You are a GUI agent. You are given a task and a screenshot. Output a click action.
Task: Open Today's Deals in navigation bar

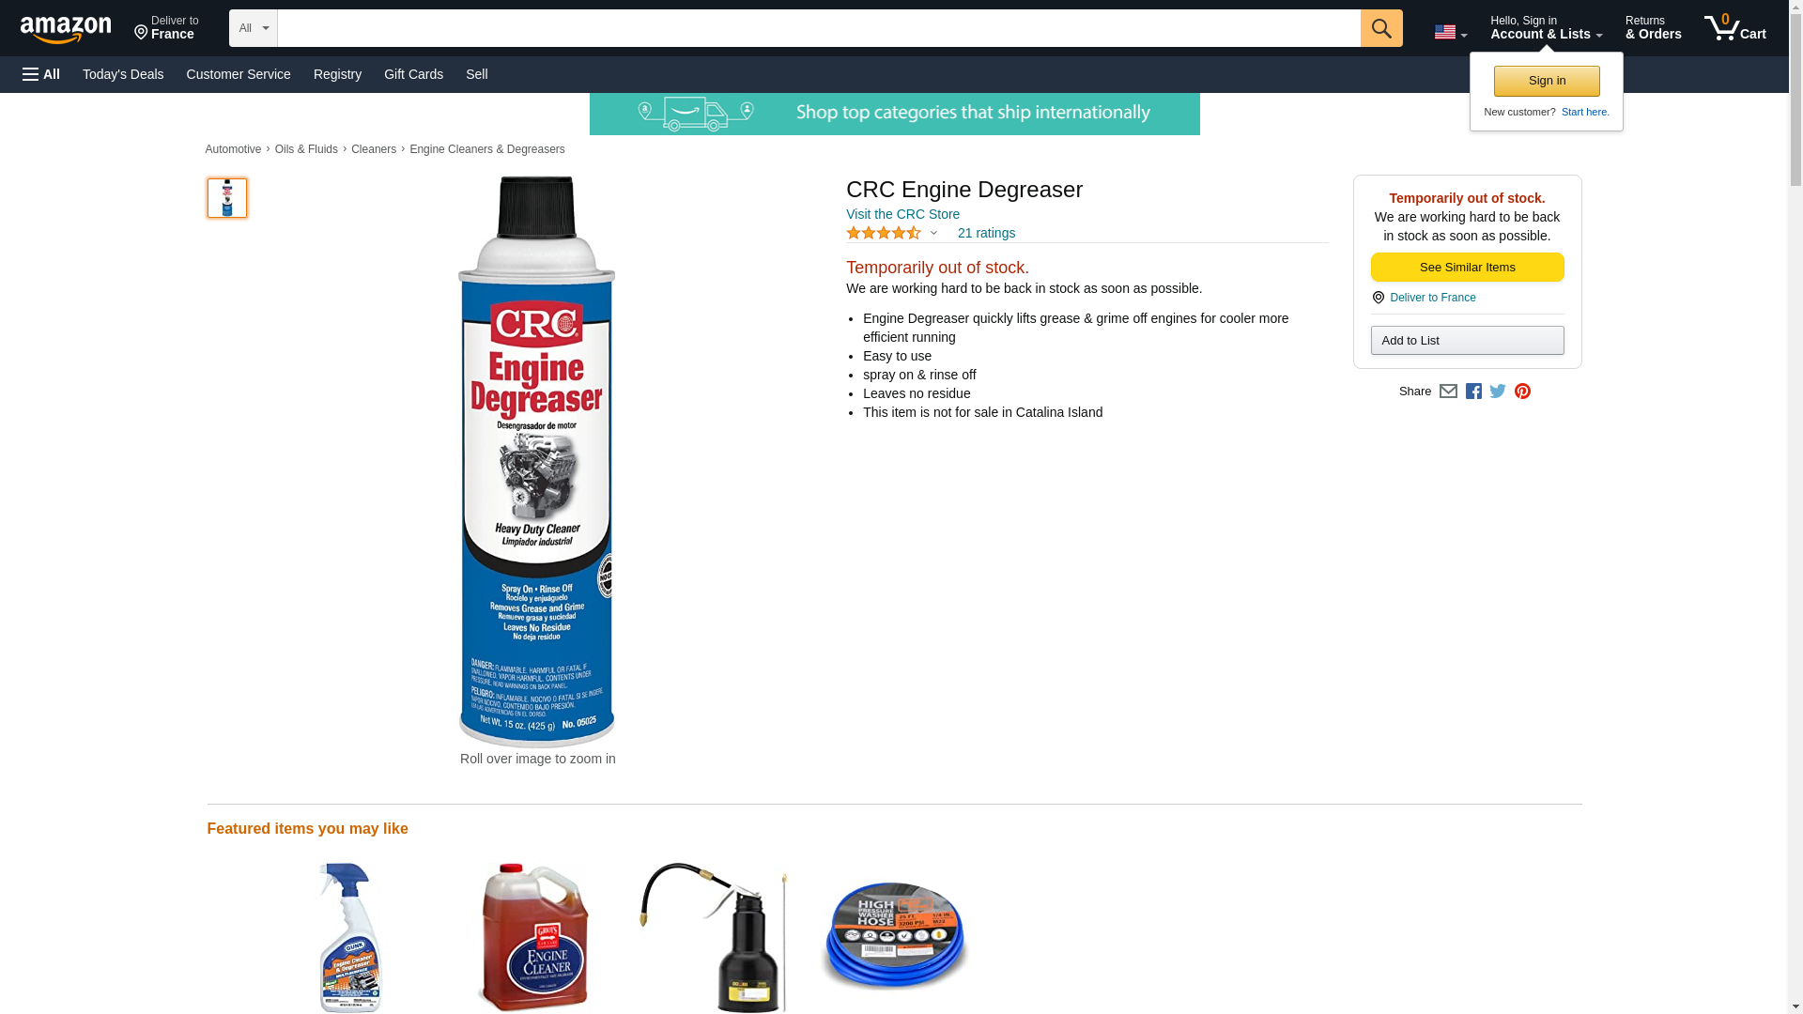pos(123,74)
